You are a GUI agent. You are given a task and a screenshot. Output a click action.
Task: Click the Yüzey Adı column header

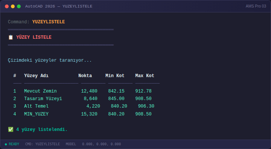pyautogui.click(x=36, y=76)
